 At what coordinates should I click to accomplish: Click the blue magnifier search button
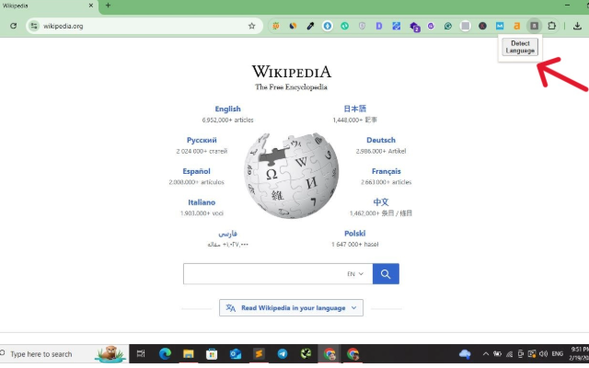386,274
